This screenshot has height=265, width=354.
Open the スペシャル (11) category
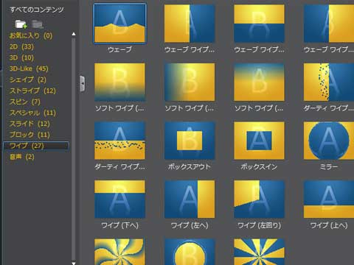click(x=32, y=113)
